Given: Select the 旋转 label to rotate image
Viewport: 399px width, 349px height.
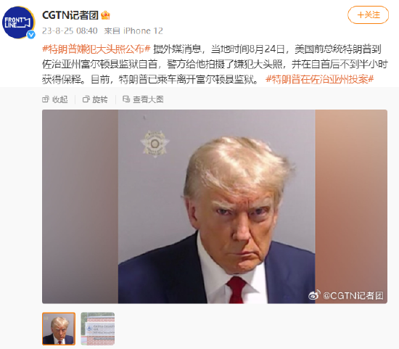Looking at the screenshot, I should coord(100,99).
